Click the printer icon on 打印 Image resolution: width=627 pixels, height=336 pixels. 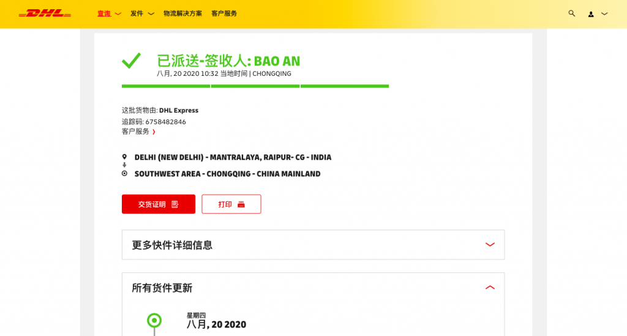(x=241, y=204)
